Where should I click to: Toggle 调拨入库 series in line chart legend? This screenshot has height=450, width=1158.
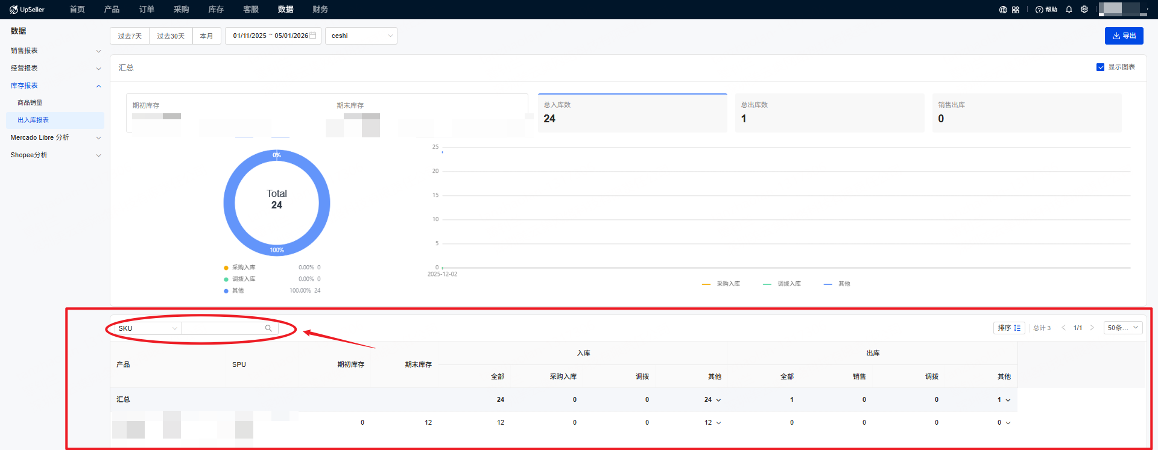(x=782, y=284)
